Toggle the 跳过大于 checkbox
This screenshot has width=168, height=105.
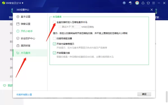pyautogui.click(x=60, y=27)
